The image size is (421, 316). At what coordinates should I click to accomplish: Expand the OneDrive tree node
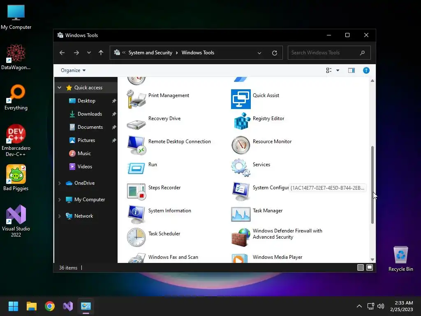click(x=59, y=183)
